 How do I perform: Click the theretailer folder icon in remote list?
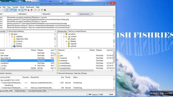(x=59, y=61)
